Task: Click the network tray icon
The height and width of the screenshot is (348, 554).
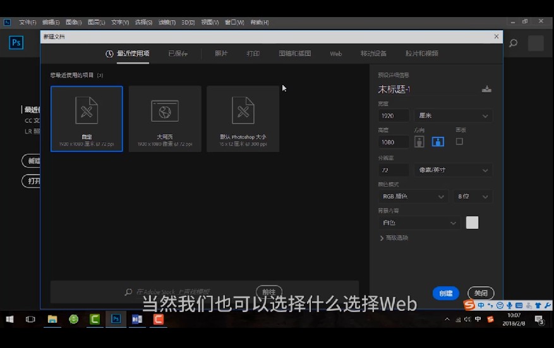Action: [x=458, y=320]
